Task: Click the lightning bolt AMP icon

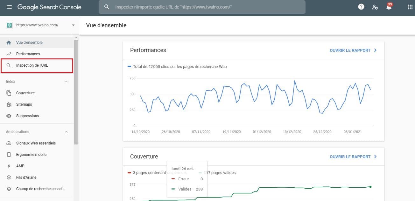Action: [9, 166]
